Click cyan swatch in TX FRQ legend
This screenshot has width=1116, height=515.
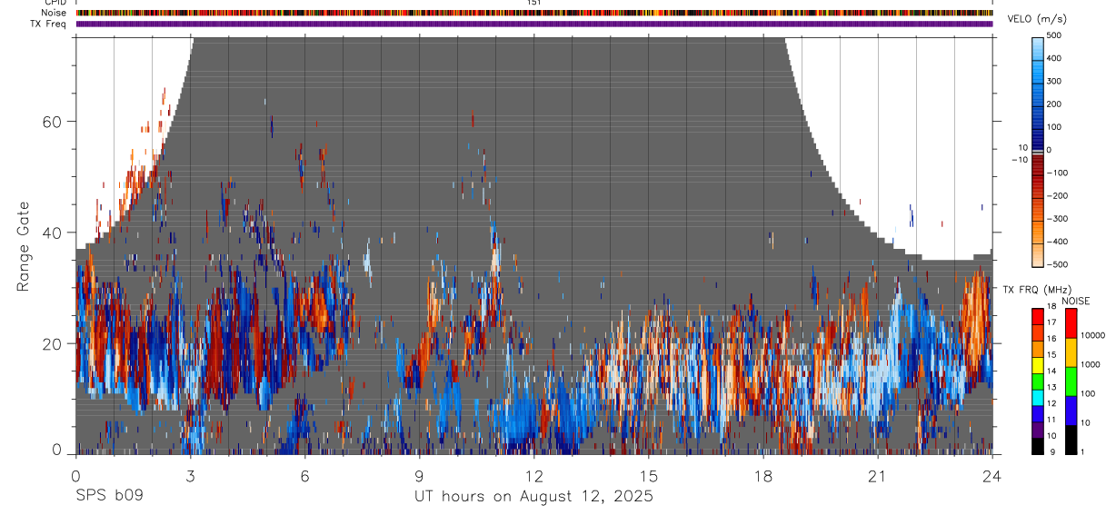1038,398
